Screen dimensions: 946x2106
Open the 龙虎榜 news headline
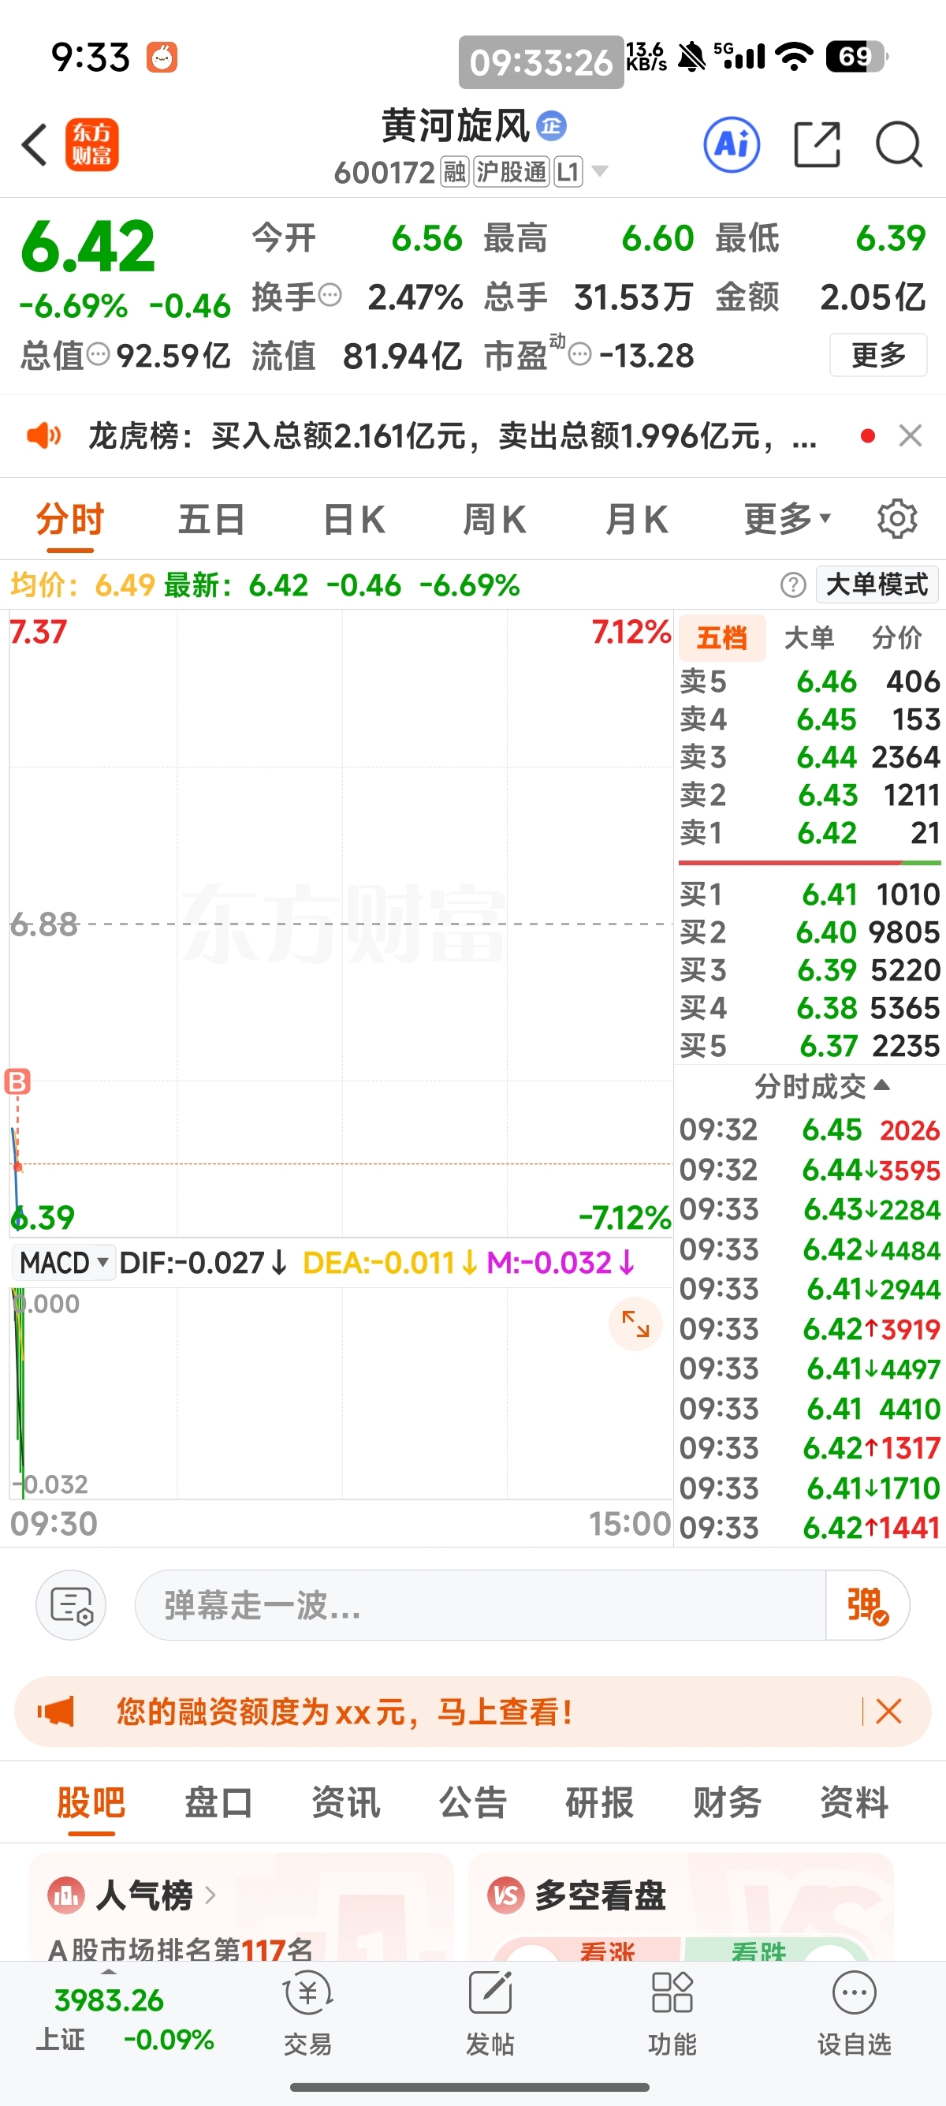452,435
